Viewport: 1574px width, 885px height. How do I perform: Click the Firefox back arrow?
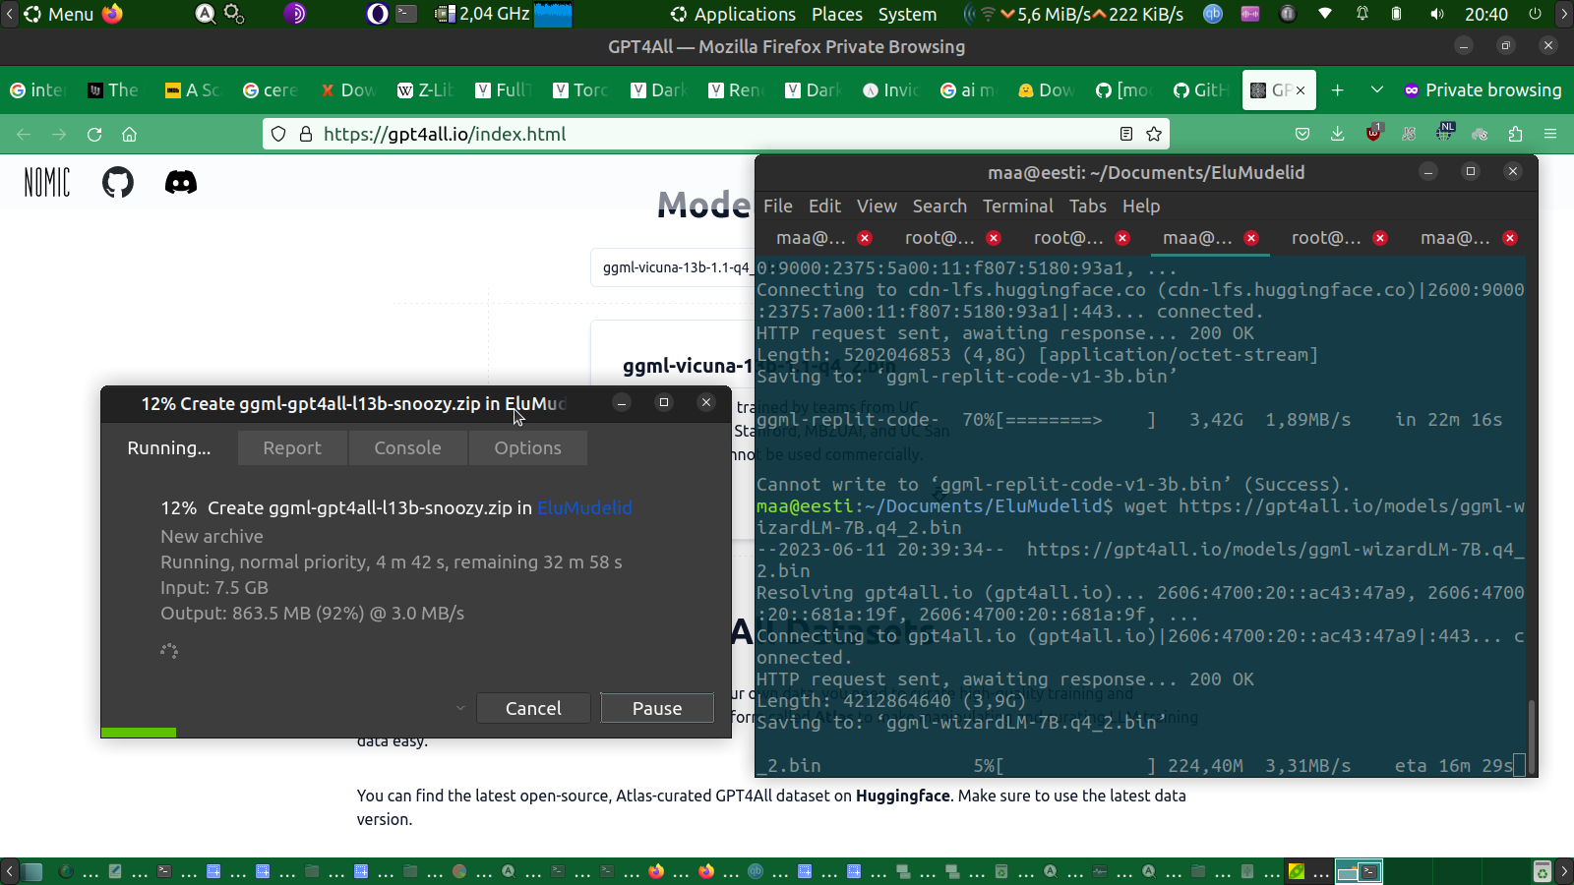24,134
